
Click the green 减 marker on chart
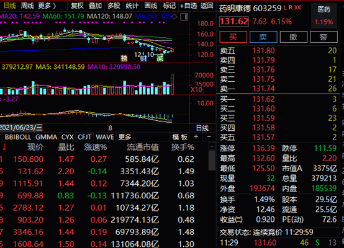(160, 58)
